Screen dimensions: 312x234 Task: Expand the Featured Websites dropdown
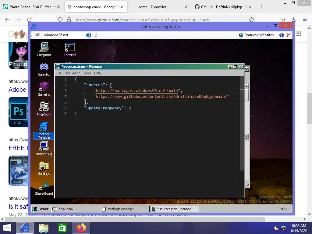pos(258,35)
